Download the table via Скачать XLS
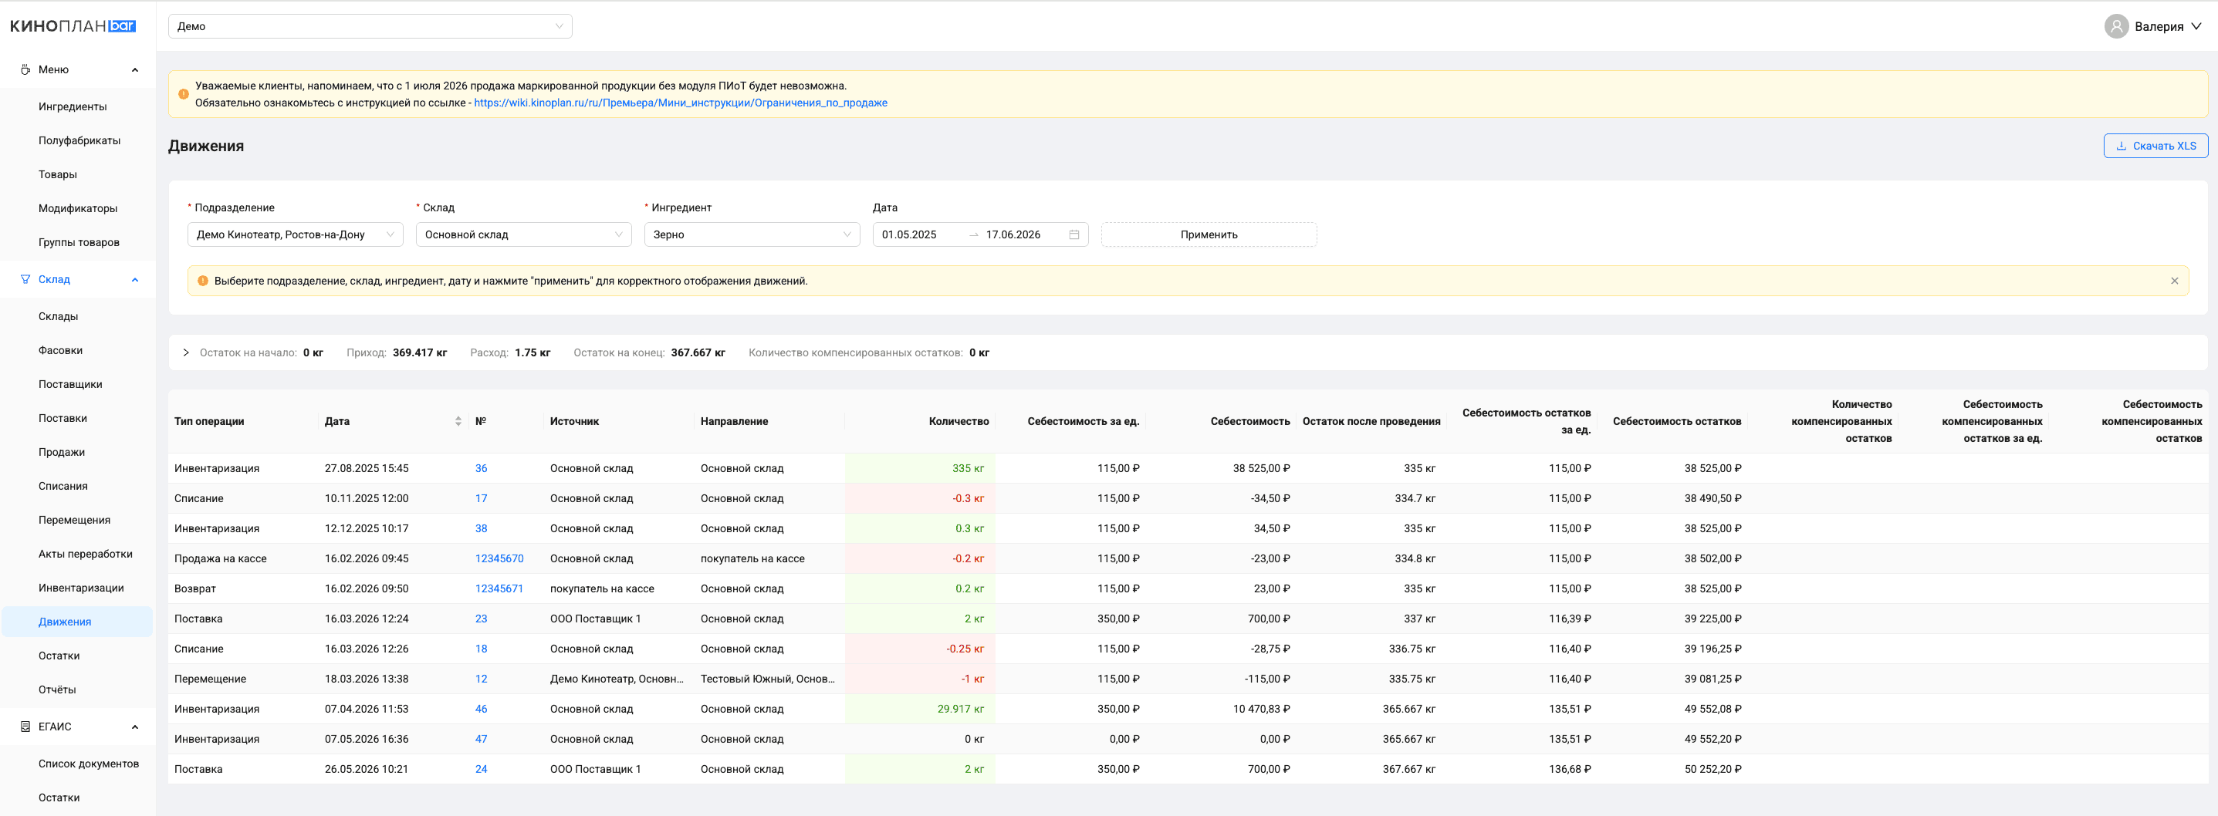2218x816 pixels. pos(2155,146)
